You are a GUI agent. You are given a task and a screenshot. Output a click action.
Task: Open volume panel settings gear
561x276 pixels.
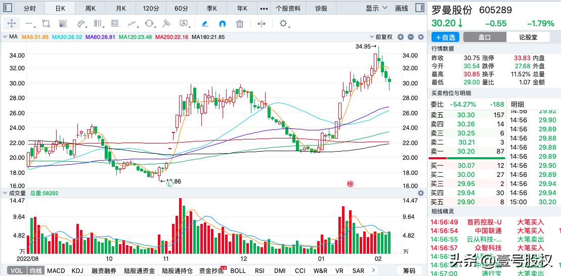coord(421,193)
